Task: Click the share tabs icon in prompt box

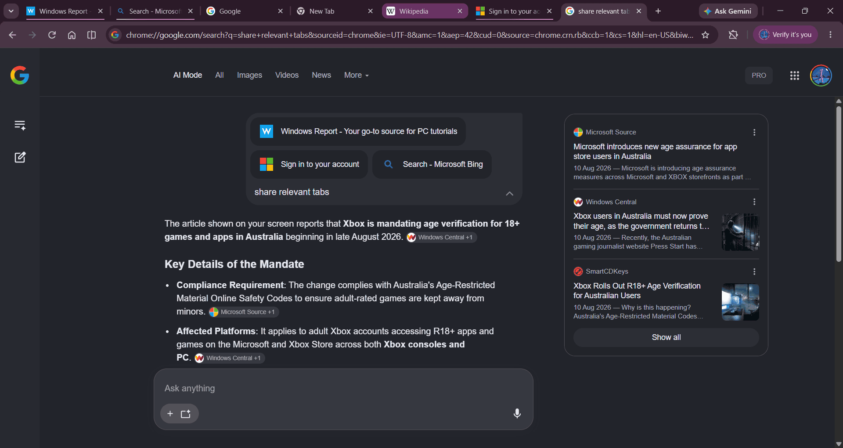Action: 186,414
